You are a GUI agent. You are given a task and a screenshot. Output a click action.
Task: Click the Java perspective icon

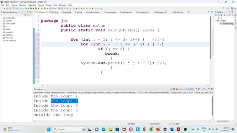click(x=232, y=8)
